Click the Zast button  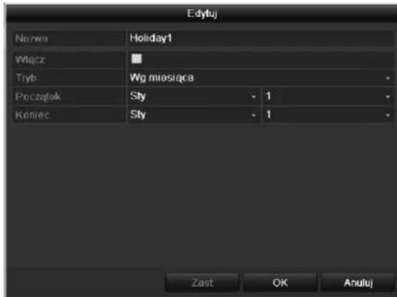tap(202, 283)
